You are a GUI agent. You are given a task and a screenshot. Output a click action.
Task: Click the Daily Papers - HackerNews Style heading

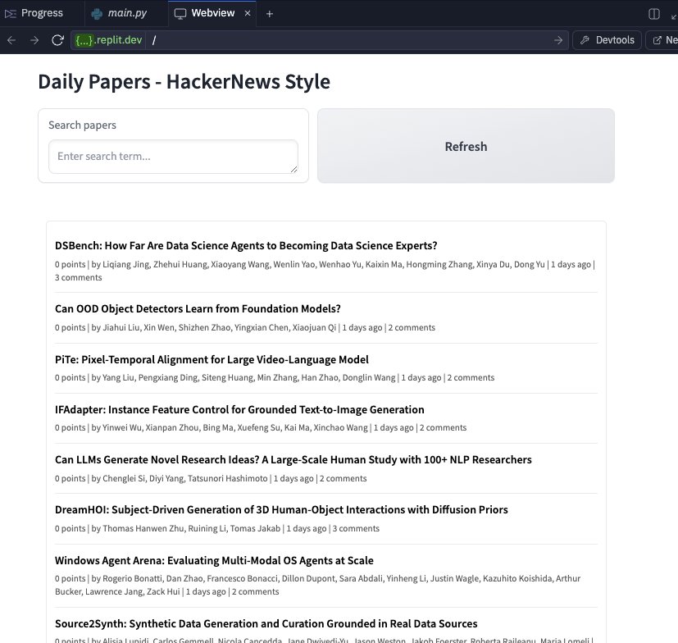pyautogui.click(x=184, y=81)
